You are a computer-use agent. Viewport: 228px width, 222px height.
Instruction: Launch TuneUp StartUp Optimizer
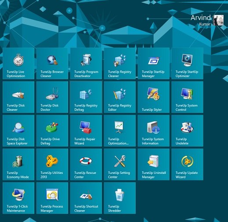(x=187, y=63)
